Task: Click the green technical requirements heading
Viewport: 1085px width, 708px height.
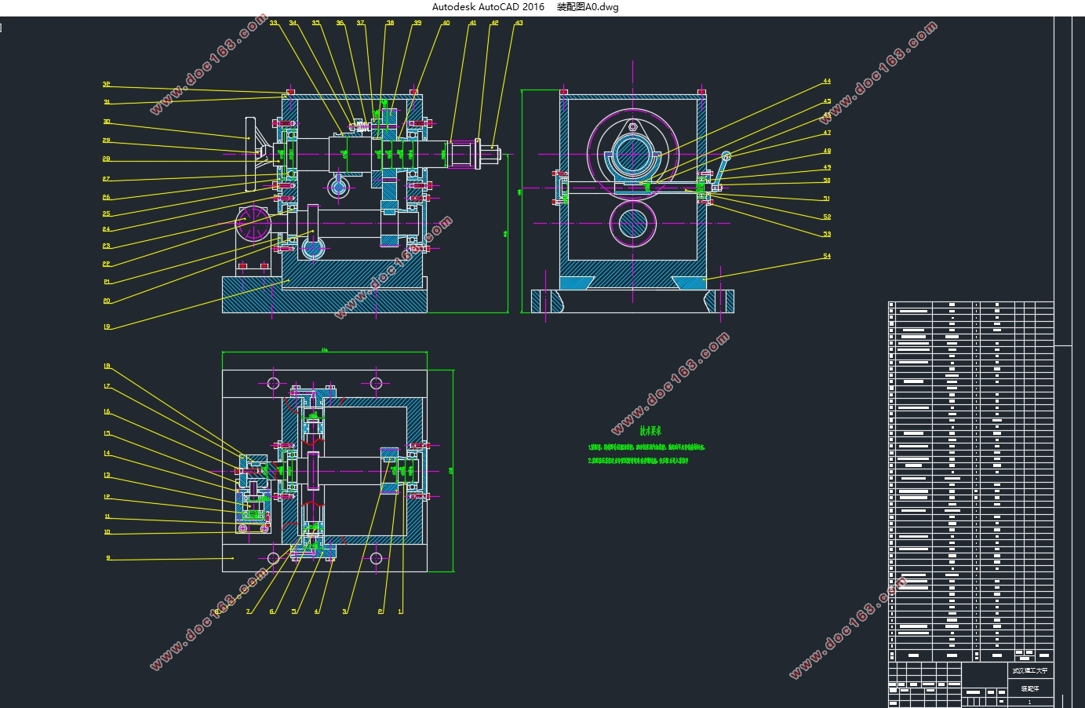Action: coord(650,431)
